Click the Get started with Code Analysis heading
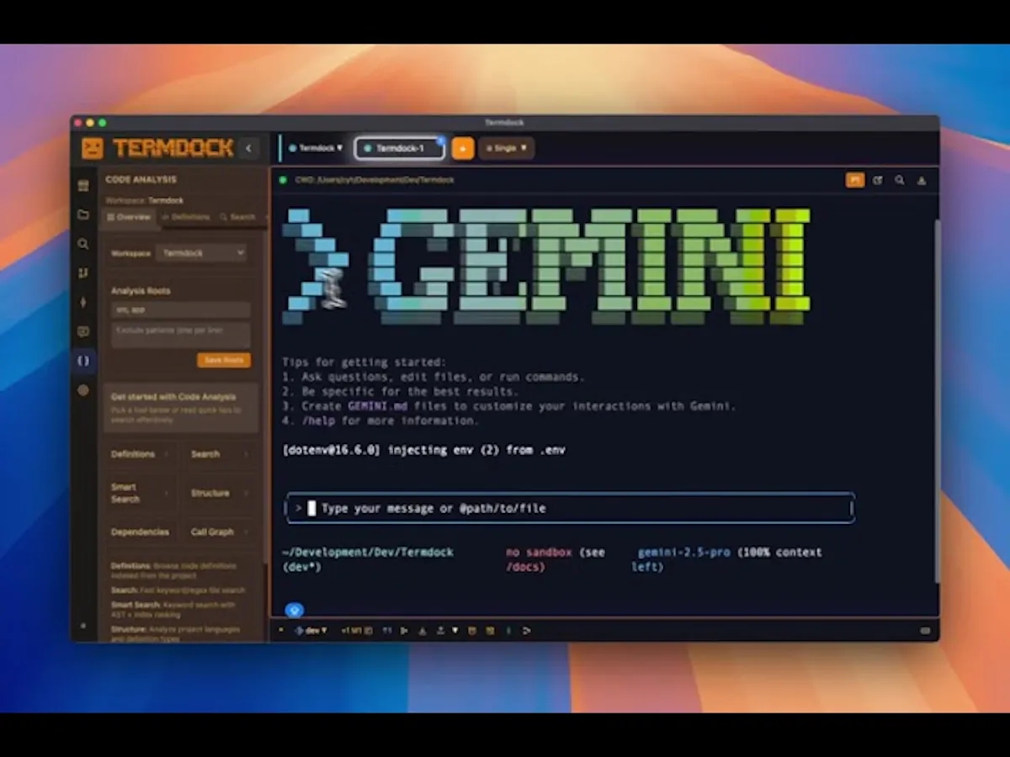This screenshot has width=1010, height=757. (173, 396)
